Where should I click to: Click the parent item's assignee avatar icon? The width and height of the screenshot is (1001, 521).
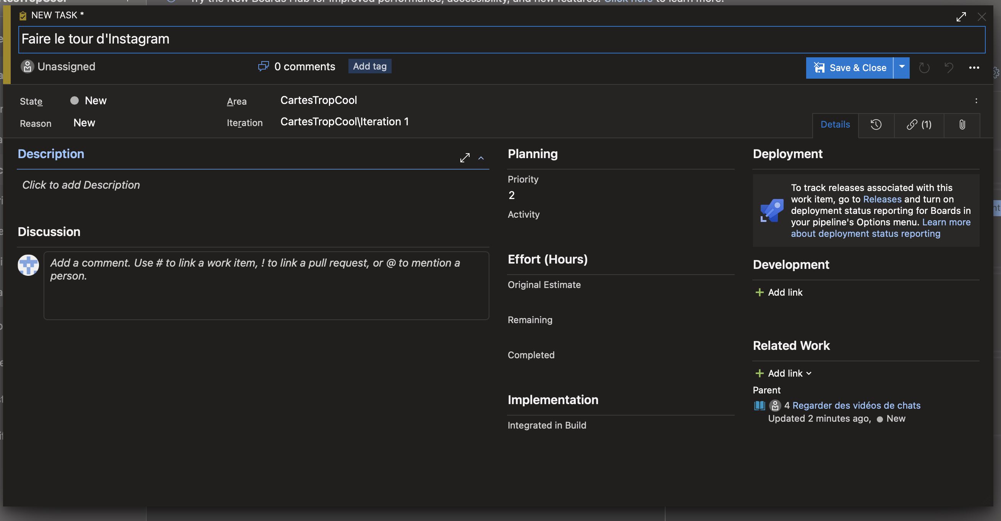(775, 406)
